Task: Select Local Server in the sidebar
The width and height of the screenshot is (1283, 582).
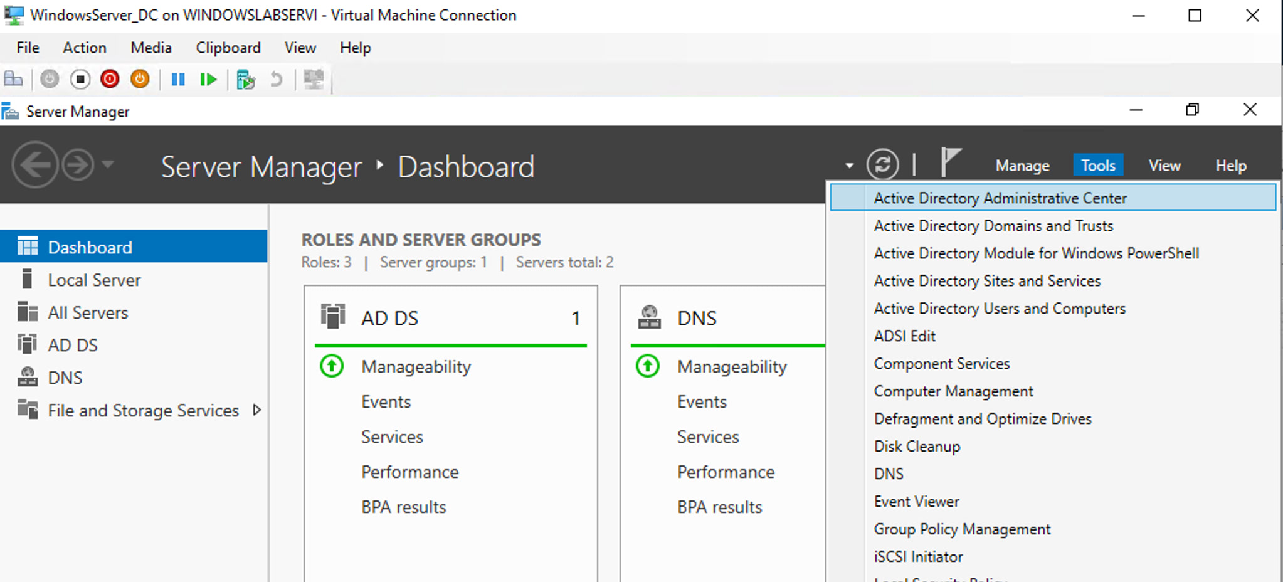Action: tap(94, 280)
